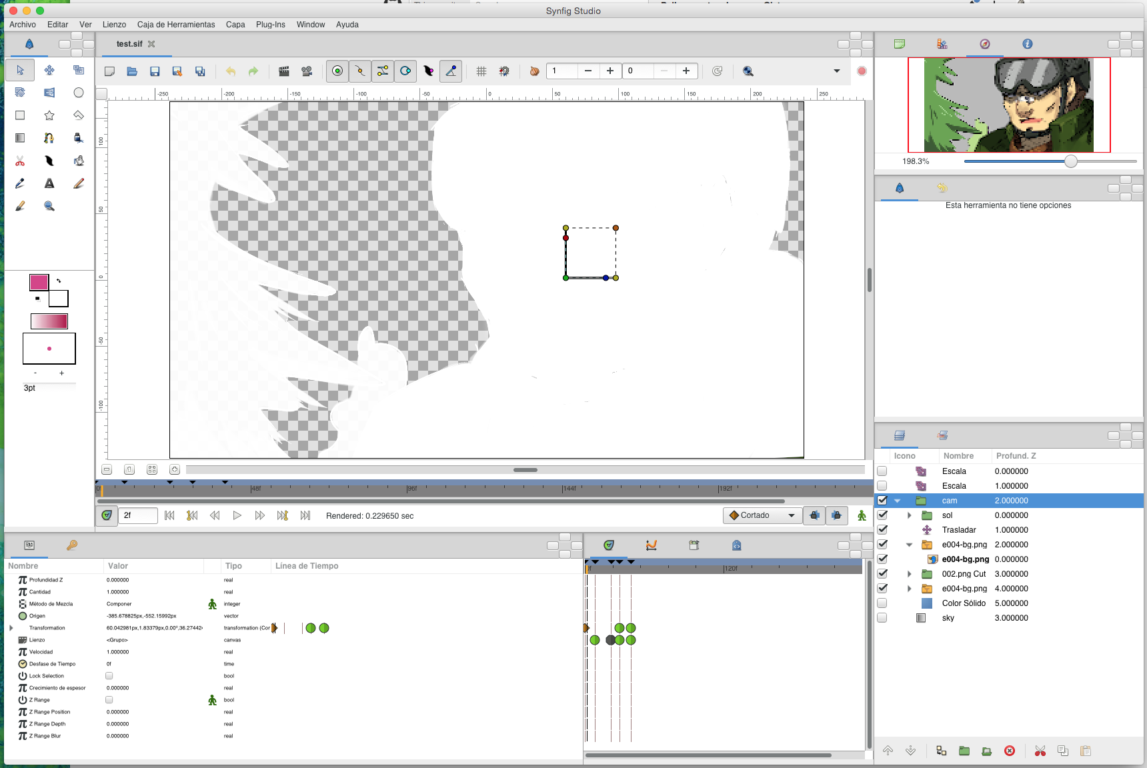Switch to the test.sif tab
Viewport: 1147px width, 768px height.
tap(129, 44)
